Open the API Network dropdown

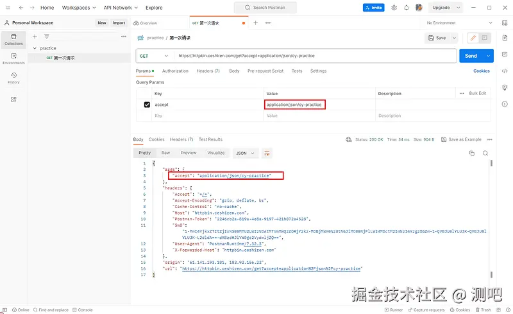[x=121, y=8]
